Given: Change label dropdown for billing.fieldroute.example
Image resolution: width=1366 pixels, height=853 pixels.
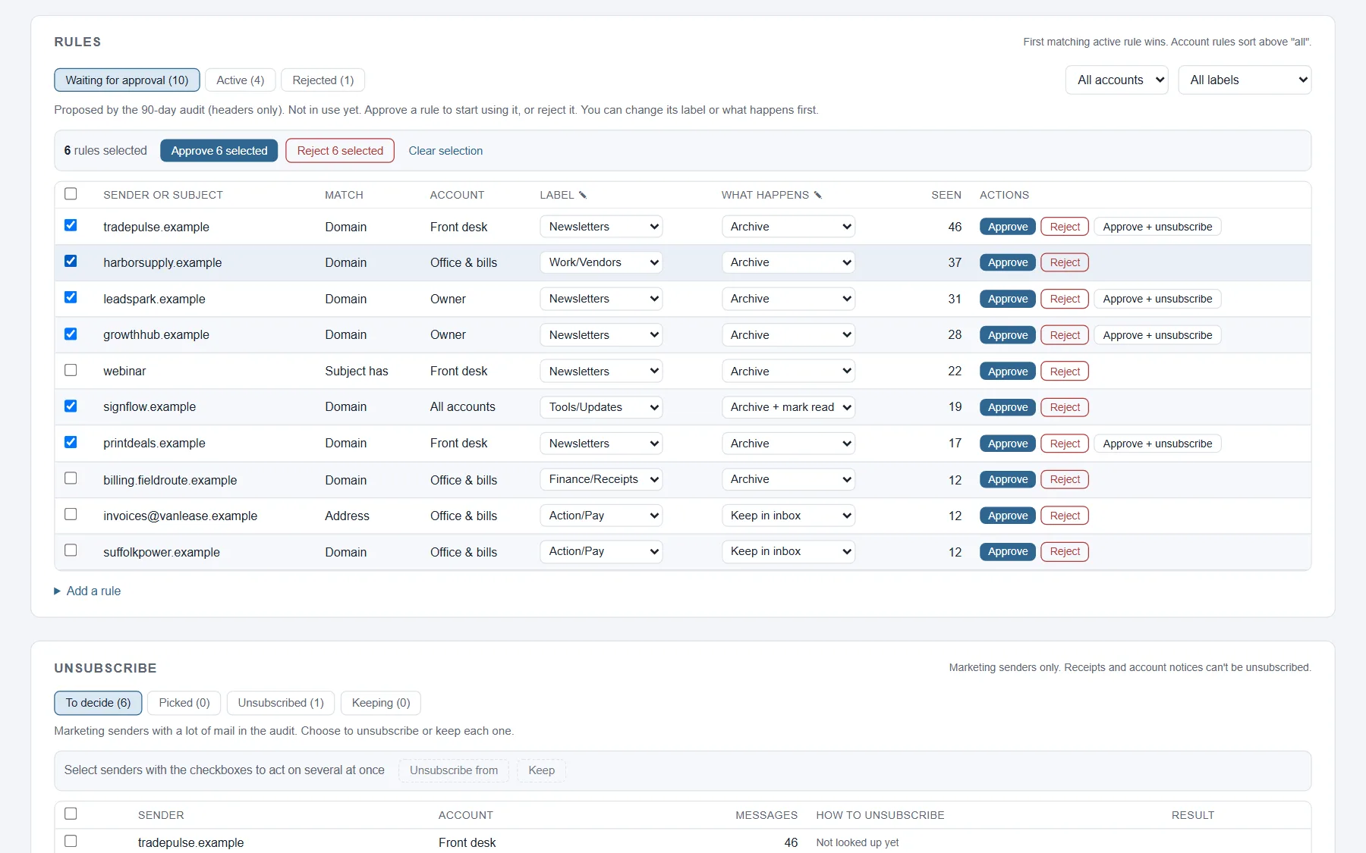Looking at the screenshot, I should click(x=601, y=479).
